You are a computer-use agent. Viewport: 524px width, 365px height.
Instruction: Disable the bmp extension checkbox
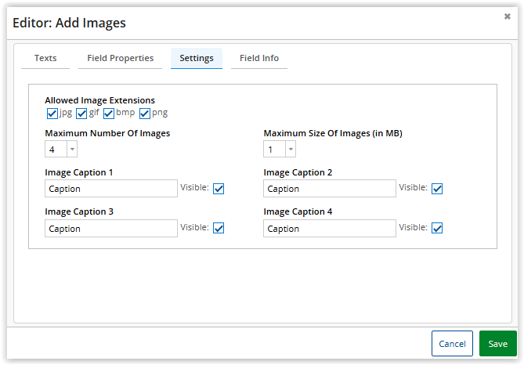109,114
